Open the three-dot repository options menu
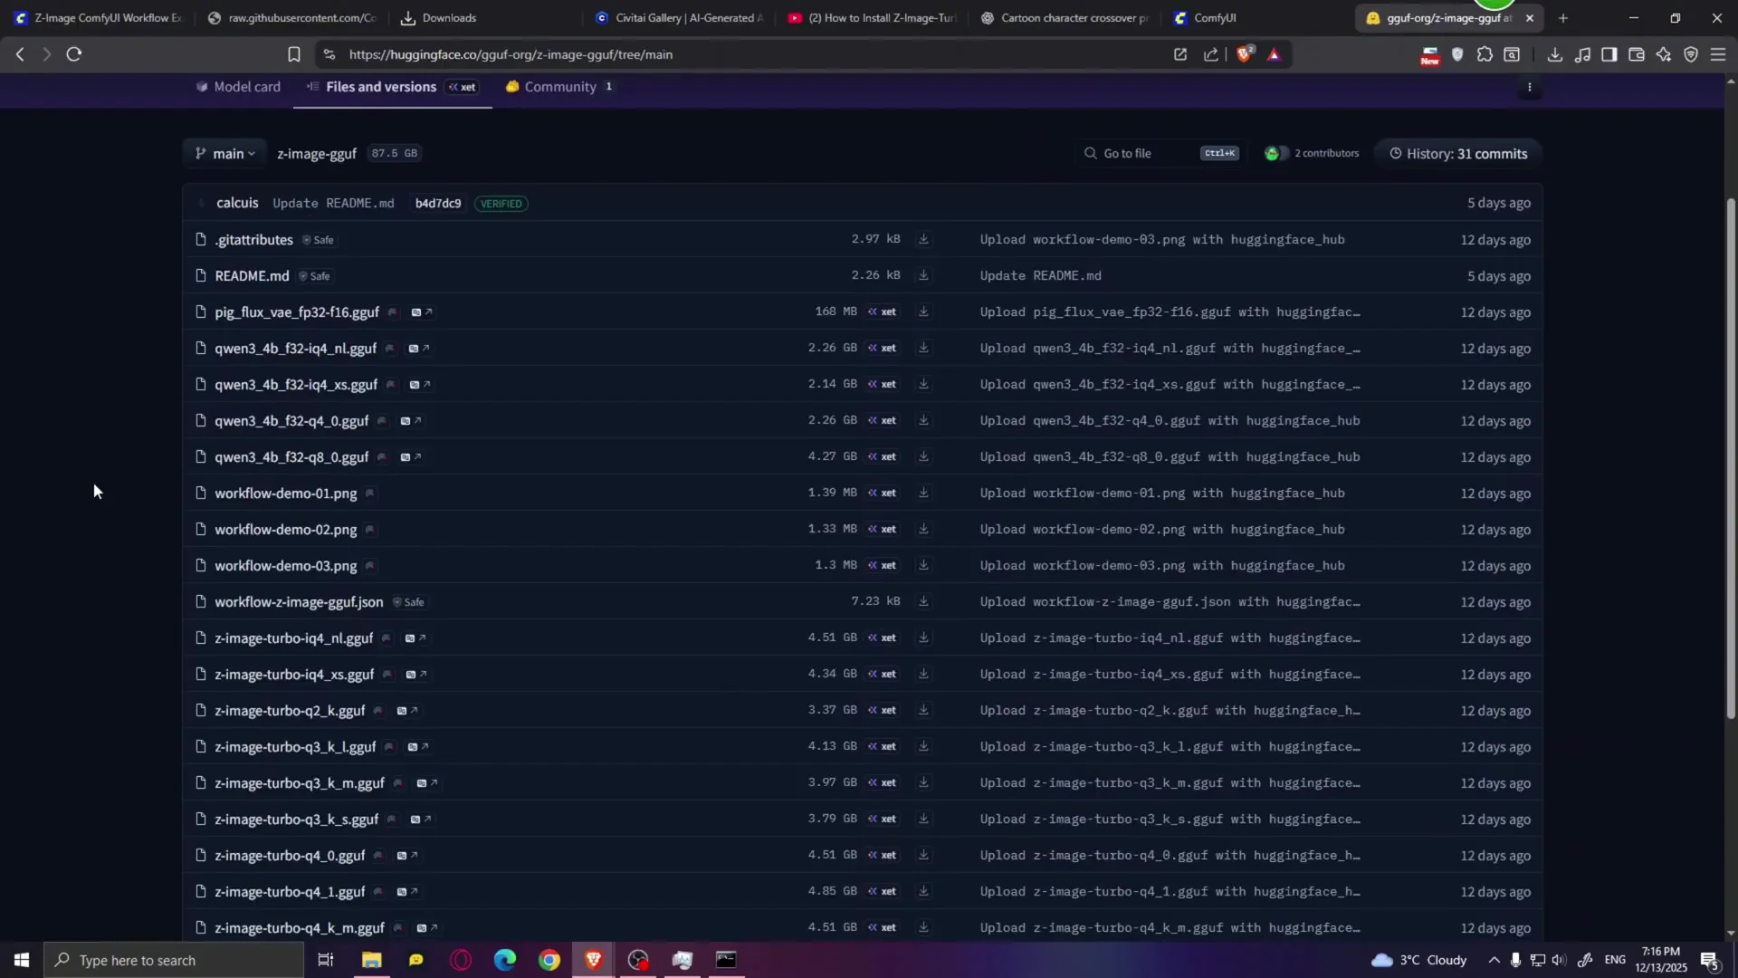 pos(1530,88)
